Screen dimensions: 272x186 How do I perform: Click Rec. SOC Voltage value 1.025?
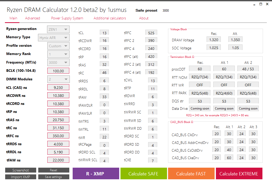(214, 48)
